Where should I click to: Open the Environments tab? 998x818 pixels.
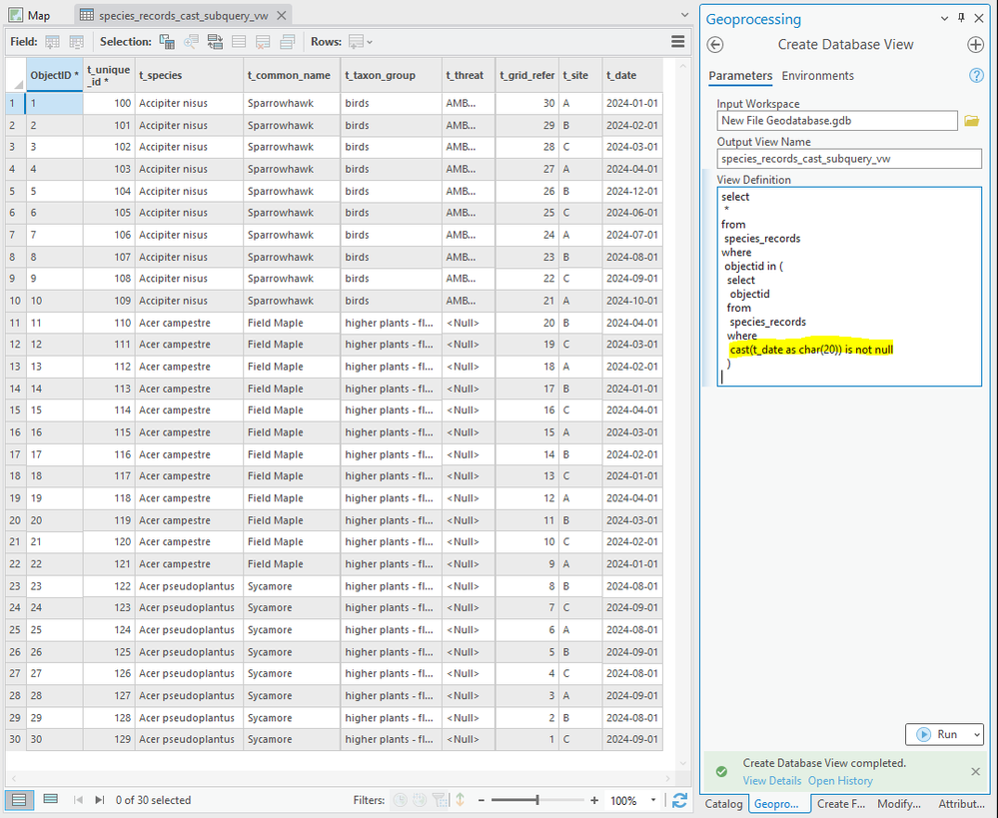pos(818,76)
